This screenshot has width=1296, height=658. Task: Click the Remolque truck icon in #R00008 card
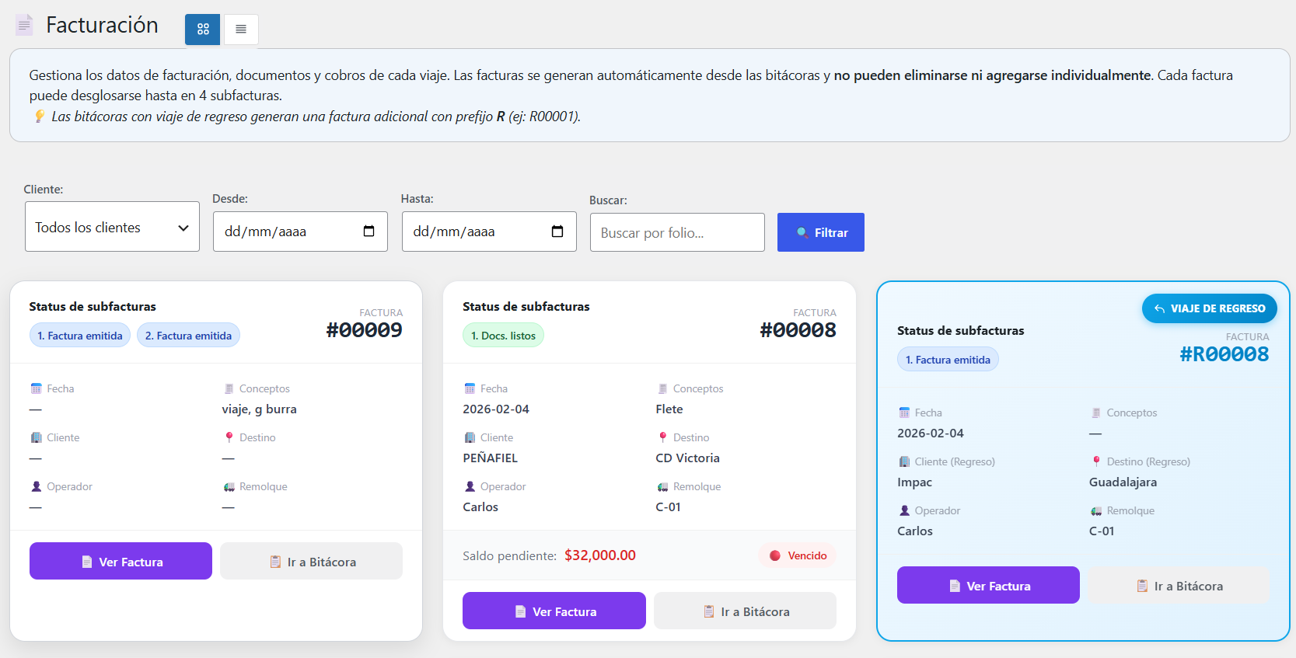(x=1096, y=510)
